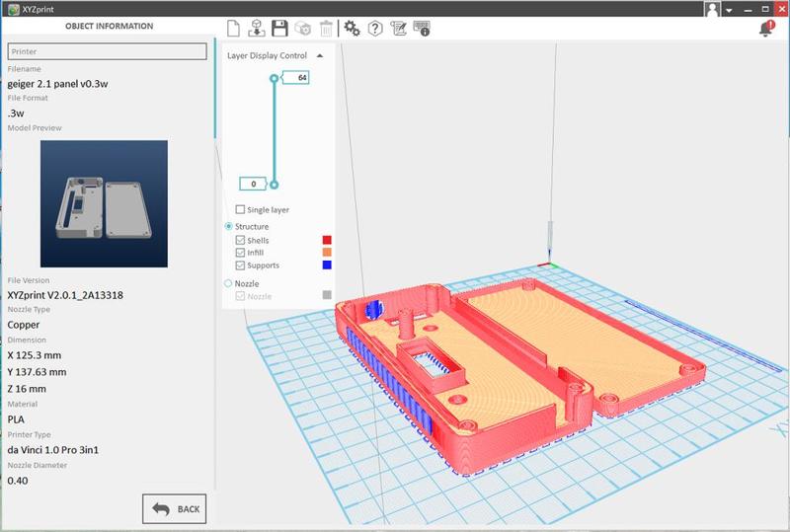Click the Printer input field
The height and width of the screenshot is (532, 790).
click(x=107, y=51)
